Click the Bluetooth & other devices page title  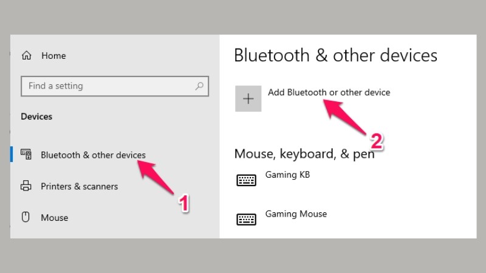click(335, 55)
